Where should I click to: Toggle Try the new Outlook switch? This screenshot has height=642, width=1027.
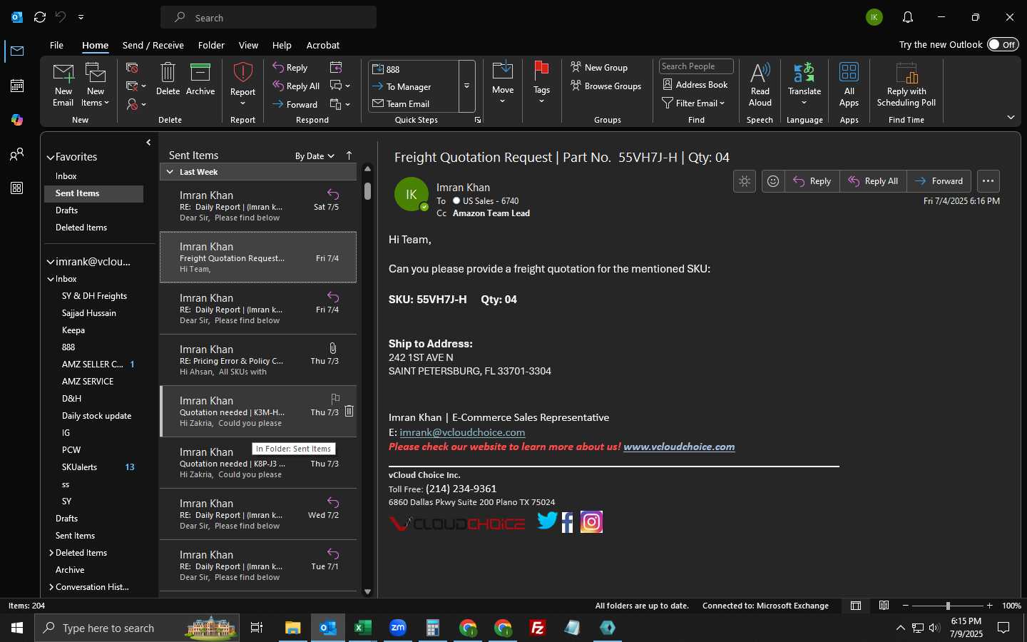point(1003,44)
